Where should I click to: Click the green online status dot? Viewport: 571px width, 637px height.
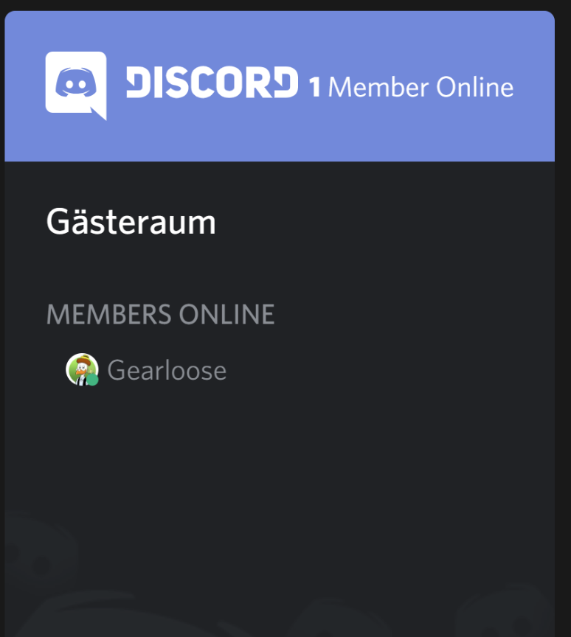click(x=93, y=380)
